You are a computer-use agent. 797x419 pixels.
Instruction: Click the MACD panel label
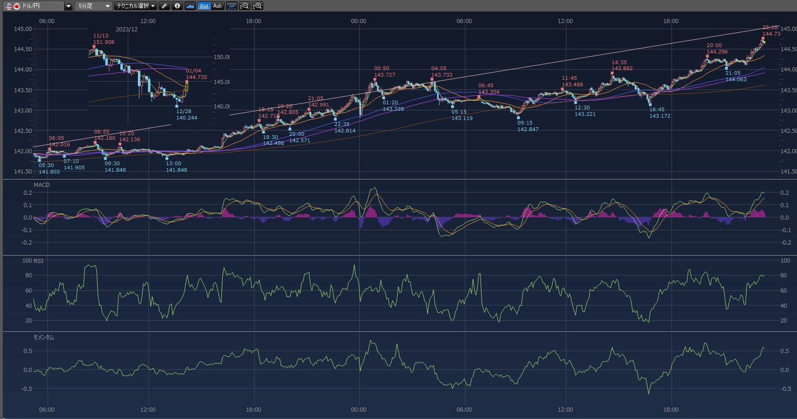pyautogui.click(x=42, y=185)
